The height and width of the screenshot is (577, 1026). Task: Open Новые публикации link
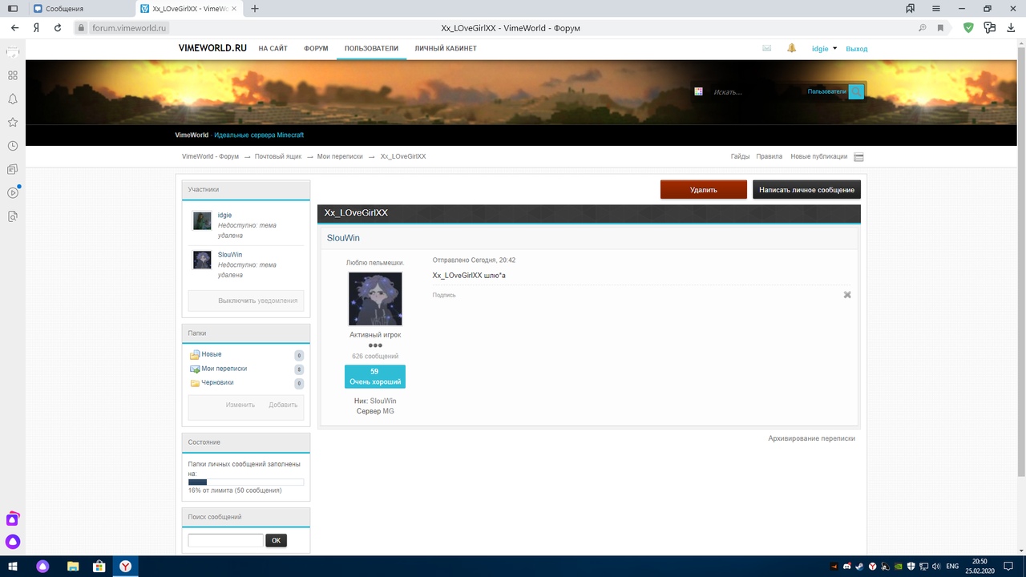coord(819,157)
